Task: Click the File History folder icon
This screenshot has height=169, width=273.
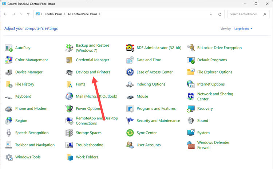Action: point(8,84)
